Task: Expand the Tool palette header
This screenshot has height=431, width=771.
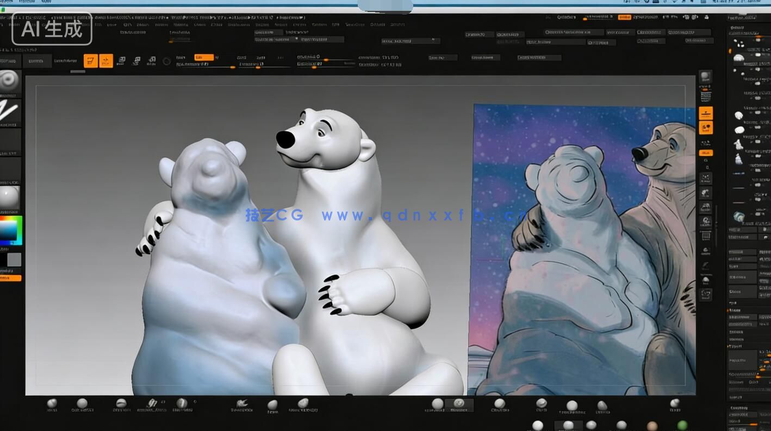Action: point(748,17)
